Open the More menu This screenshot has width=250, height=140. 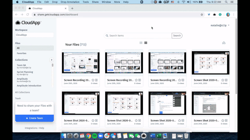tap(117, 2)
